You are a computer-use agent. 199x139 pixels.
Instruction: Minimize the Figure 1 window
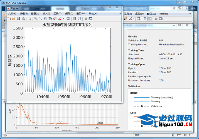pyautogui.click(x=104, y=8)
